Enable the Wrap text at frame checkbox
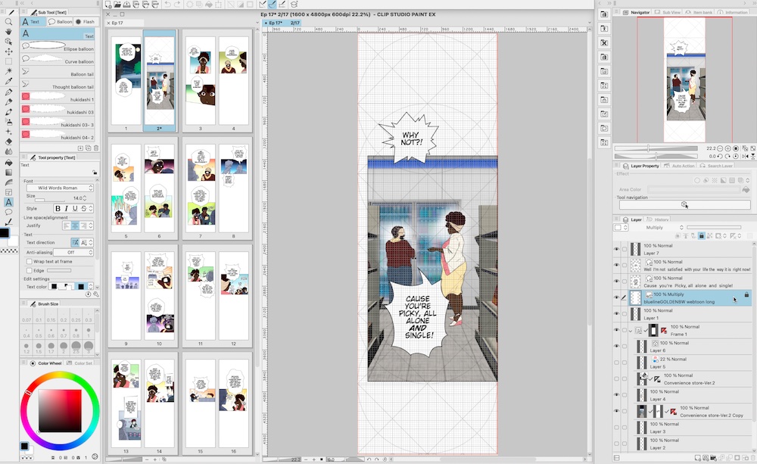Viewport: 757px width, 464px height. 28,260
